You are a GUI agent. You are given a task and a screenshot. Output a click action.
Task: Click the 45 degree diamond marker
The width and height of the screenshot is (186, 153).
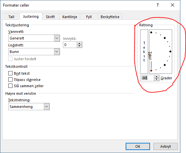click(x=165, y=38)
